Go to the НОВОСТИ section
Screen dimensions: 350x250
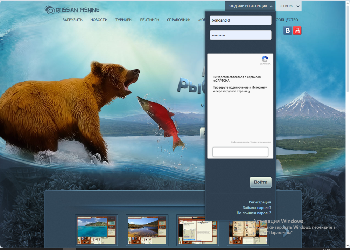(x=99, y=20)
